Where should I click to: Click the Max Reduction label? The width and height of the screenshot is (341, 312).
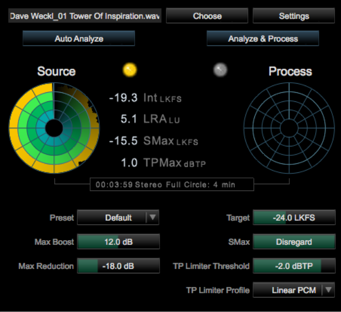point(46,266)
